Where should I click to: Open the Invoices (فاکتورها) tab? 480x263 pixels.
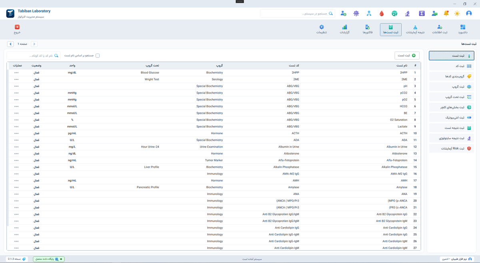click(x=368, y=30)
